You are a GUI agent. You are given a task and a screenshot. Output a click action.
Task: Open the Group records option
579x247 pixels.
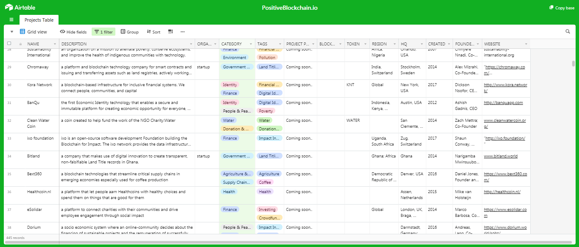pos(130,32)
